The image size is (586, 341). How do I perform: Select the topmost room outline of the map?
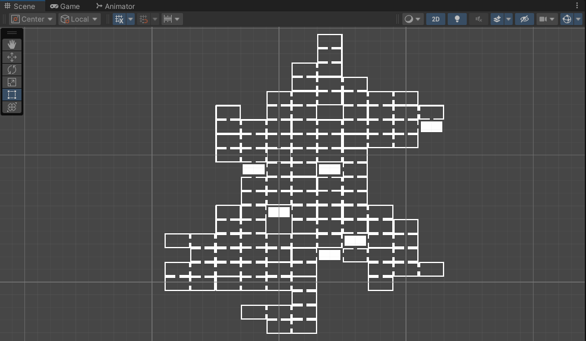pos(330,41)
